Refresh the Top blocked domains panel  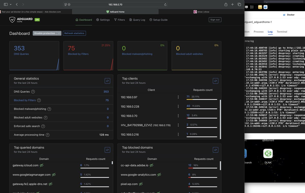click(216, 150)
